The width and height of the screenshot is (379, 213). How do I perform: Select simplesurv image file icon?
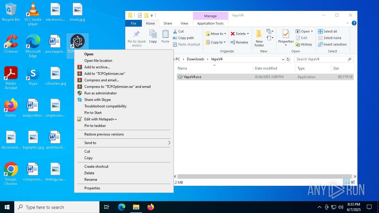pos(55,108)
